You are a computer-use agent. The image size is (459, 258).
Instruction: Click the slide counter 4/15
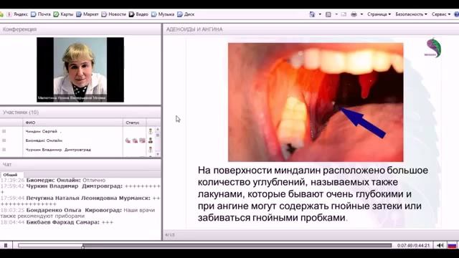click(x=170, y=235)
